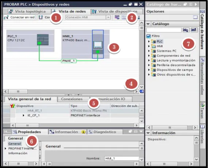The image size is (208, 168).
Task: Click the device icon in table header
Action: click(x=12, y=106)
